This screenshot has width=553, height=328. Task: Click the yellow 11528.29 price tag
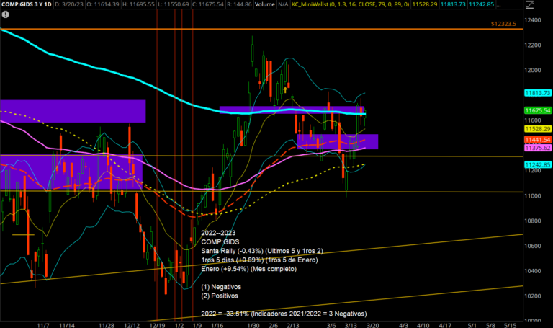[538, 128]
